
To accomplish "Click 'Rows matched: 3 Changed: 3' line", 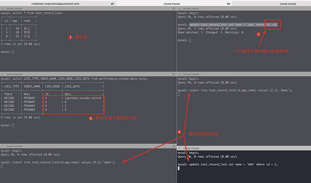I will (210, 32).
